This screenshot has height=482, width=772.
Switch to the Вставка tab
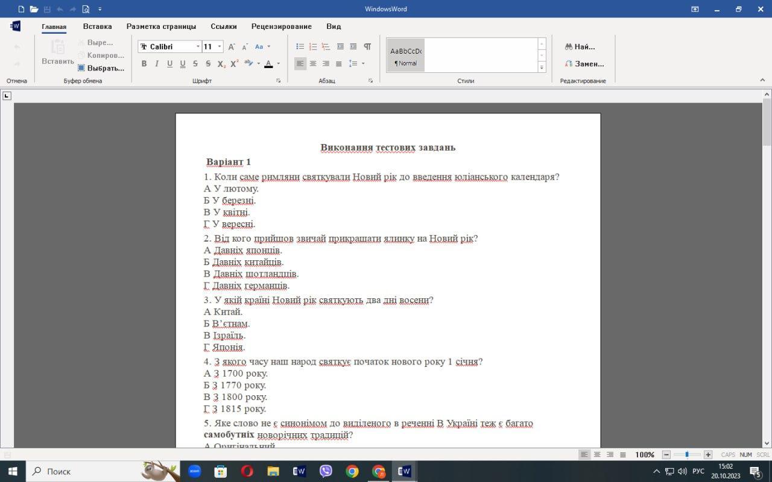click(x=97, y=27)
